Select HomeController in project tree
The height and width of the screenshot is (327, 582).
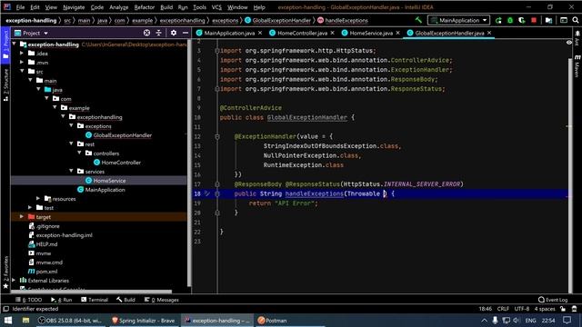121,163
